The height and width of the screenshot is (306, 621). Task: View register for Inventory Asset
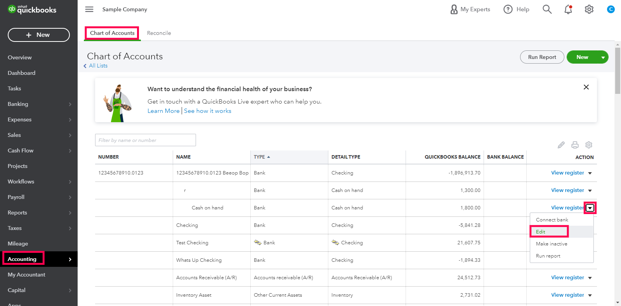[x=567, y=295]
